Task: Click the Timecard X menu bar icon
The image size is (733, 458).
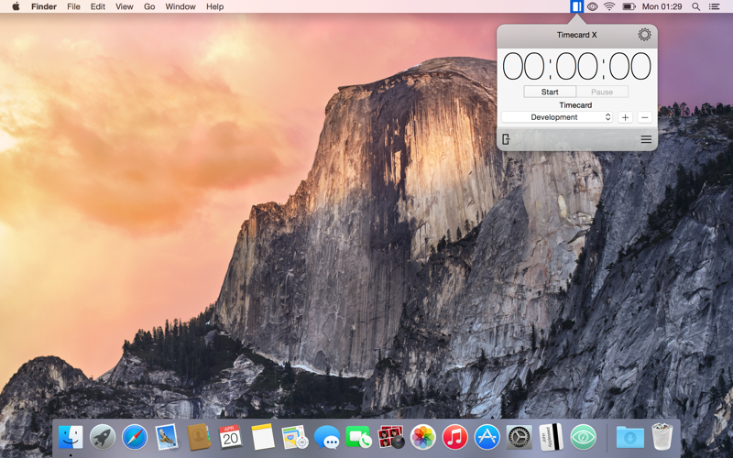Action: tap(576, 6)
